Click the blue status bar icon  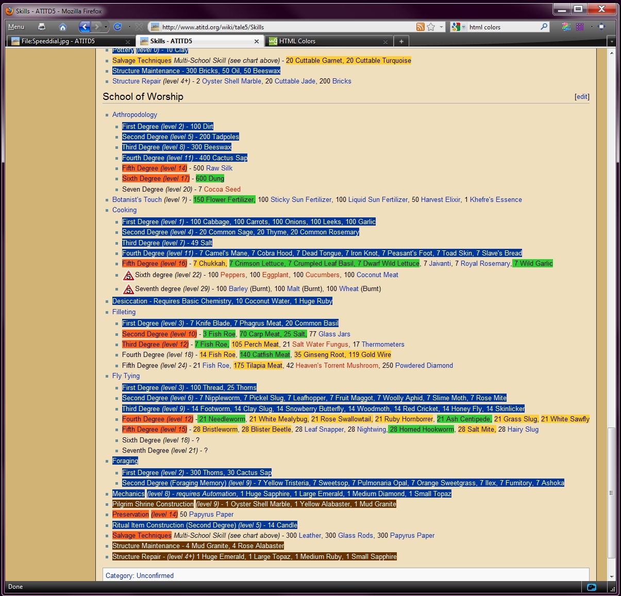[x=592, y=587]
